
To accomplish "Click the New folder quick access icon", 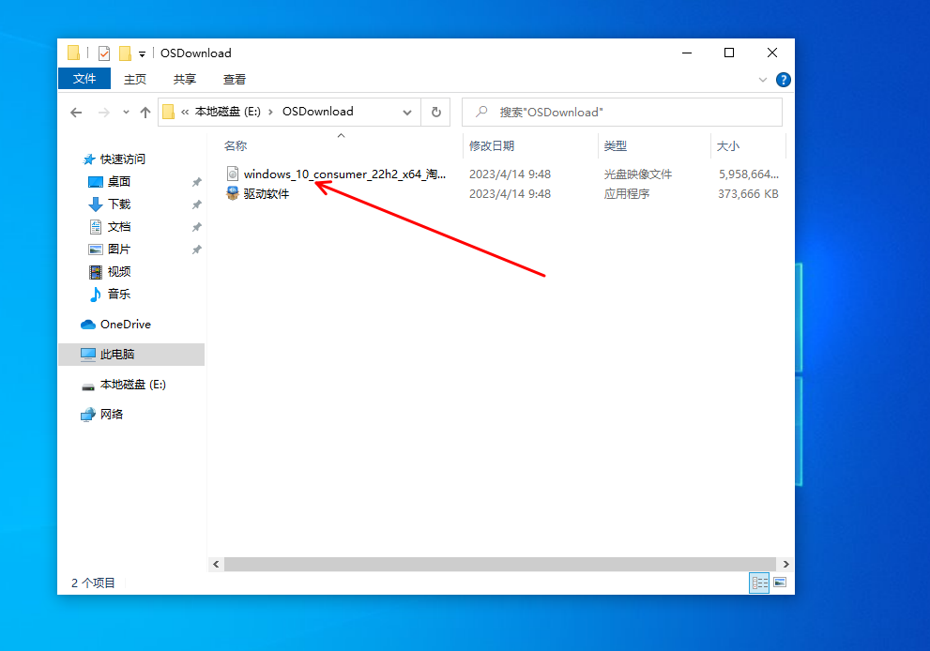I will tap(125, 53).
